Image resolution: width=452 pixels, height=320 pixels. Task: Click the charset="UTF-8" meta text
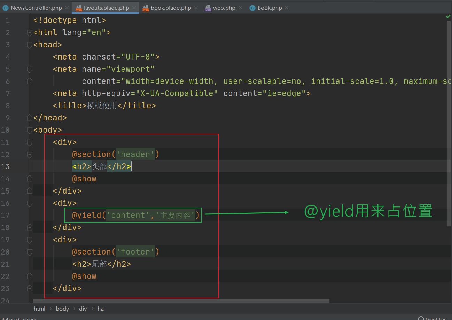tap(118, 57)
